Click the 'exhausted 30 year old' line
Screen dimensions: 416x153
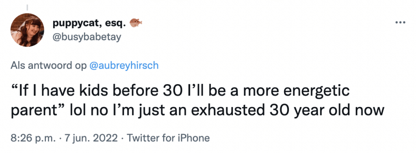197,110
